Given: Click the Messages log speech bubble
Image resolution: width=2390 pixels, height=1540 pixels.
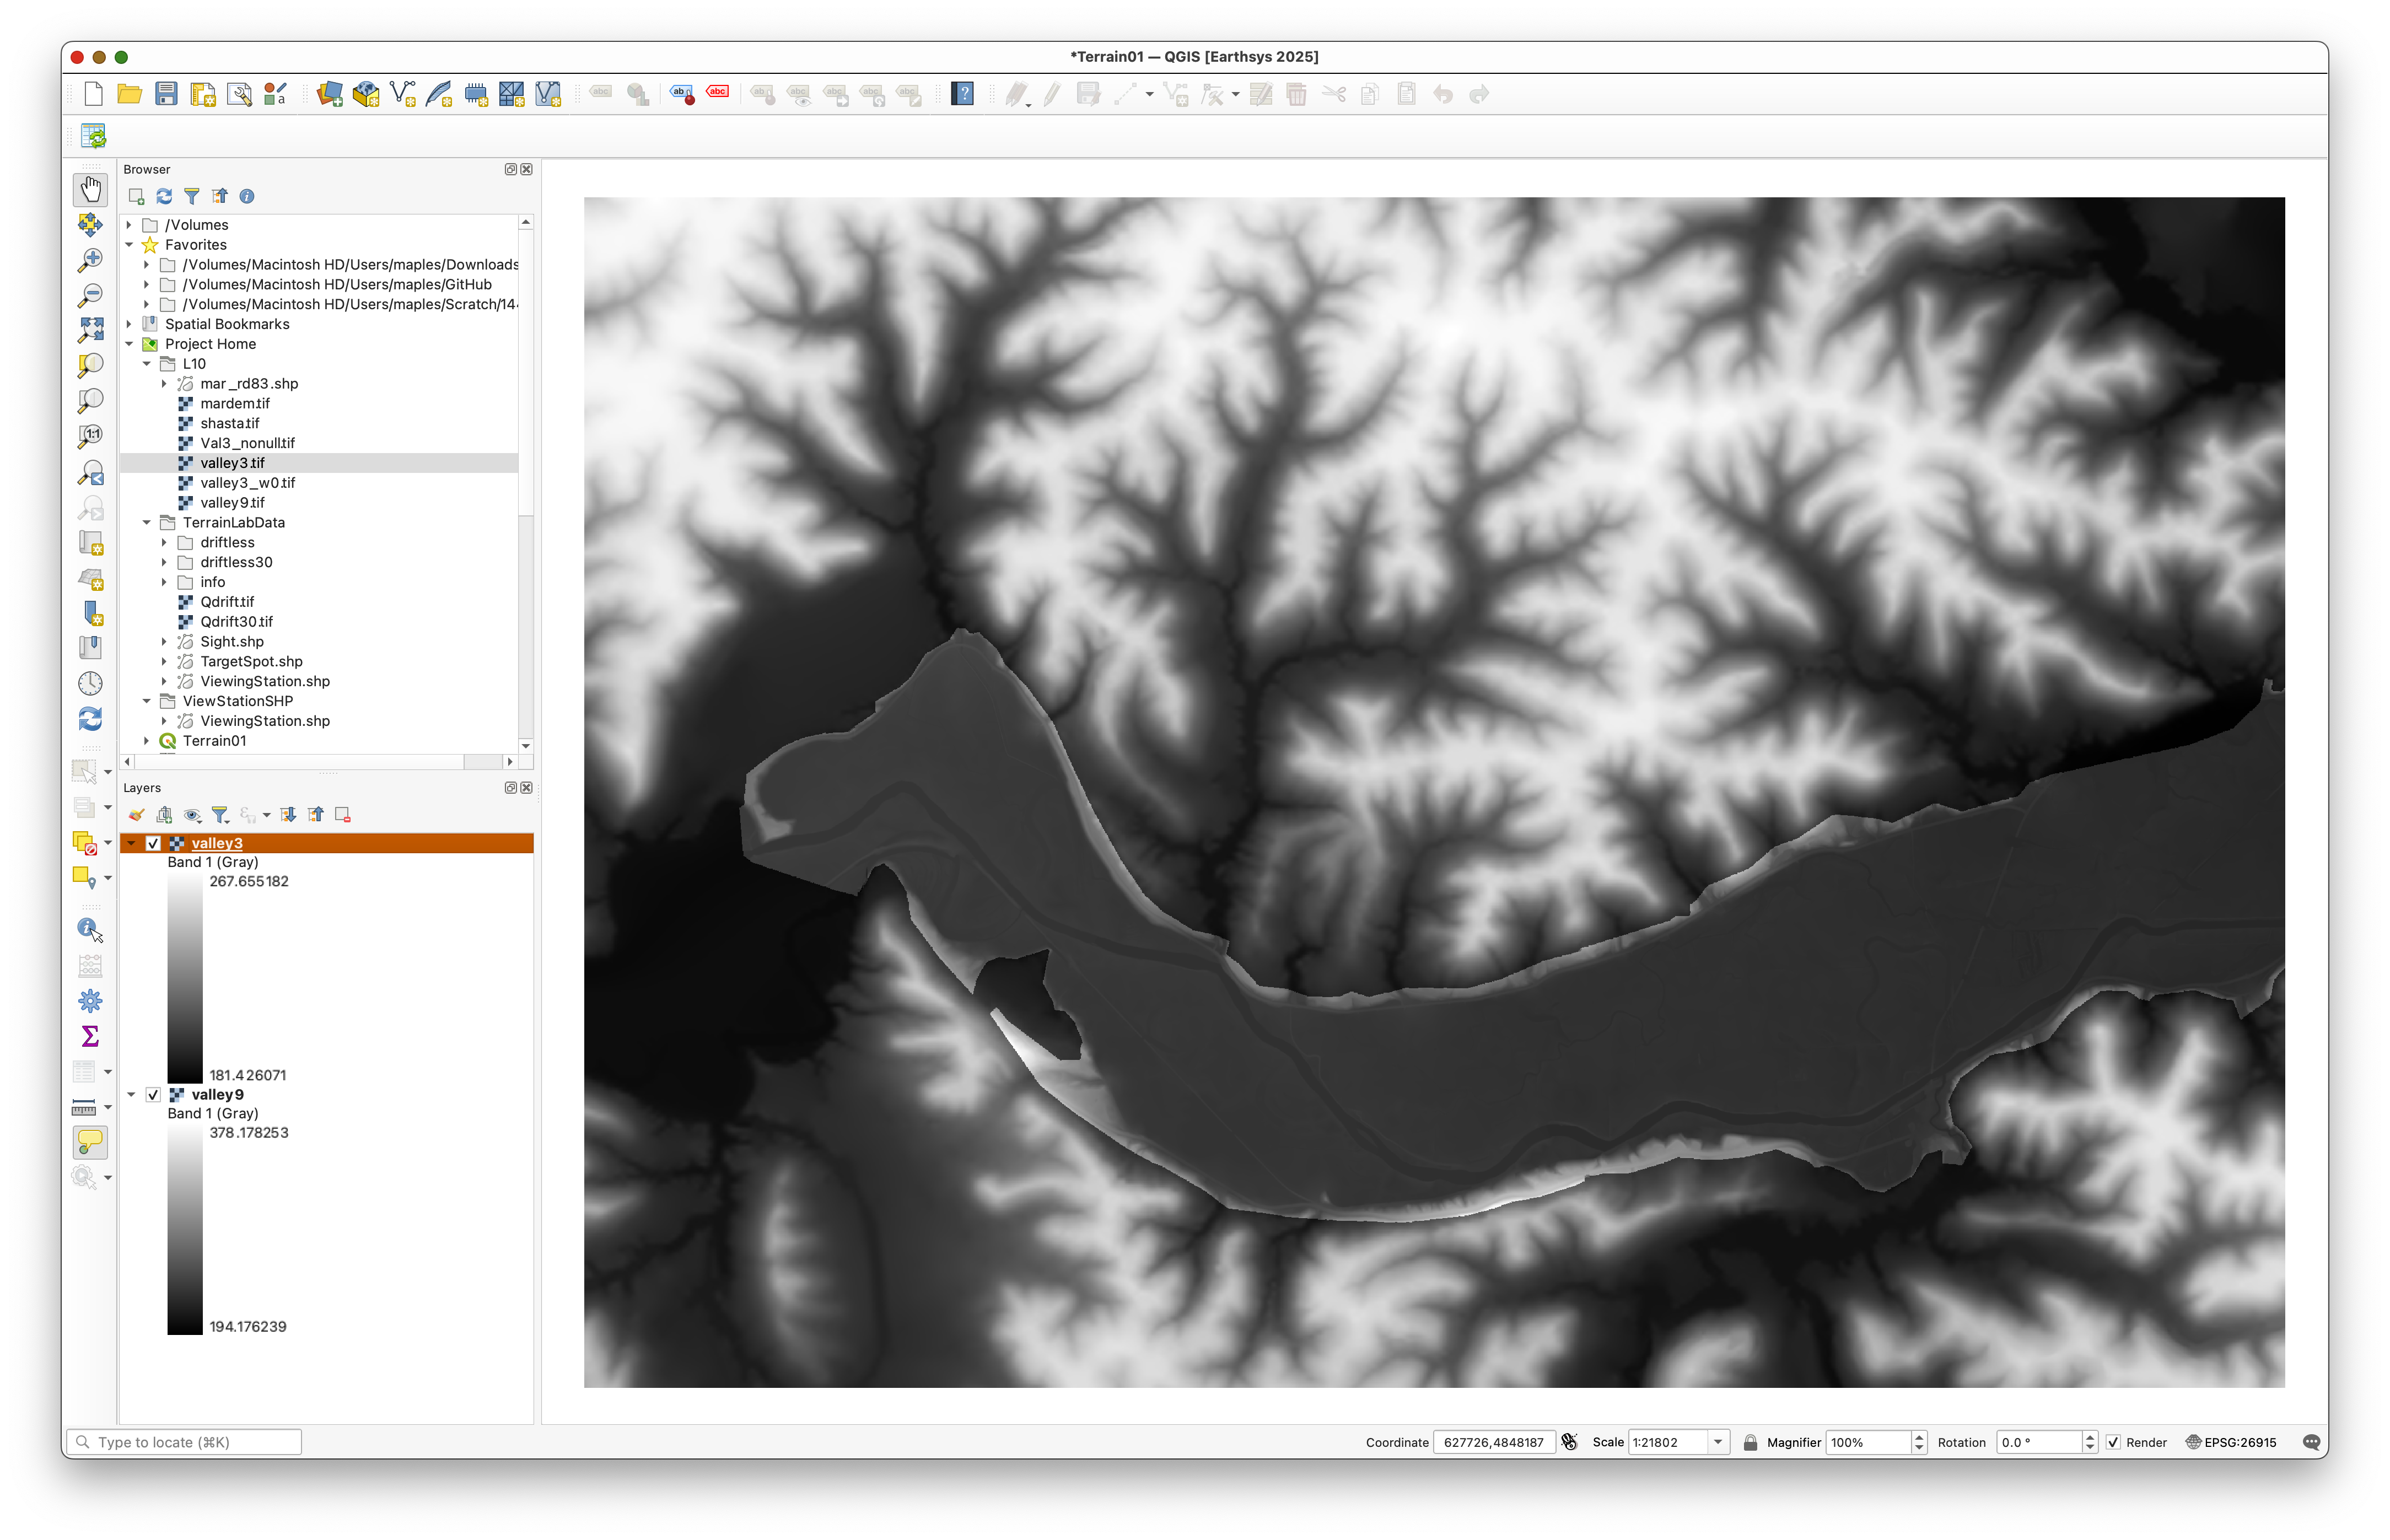Looking at the screenshot, I should pos(2311,1442).
